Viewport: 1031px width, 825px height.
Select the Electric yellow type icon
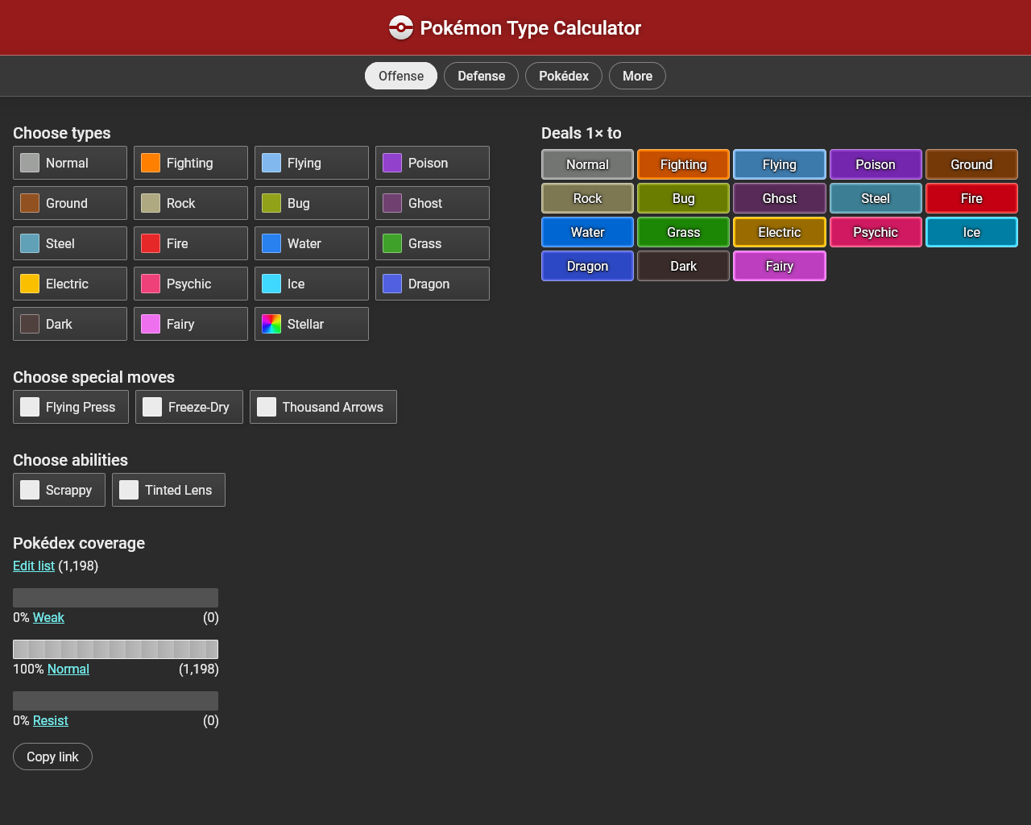pos(30,284)
